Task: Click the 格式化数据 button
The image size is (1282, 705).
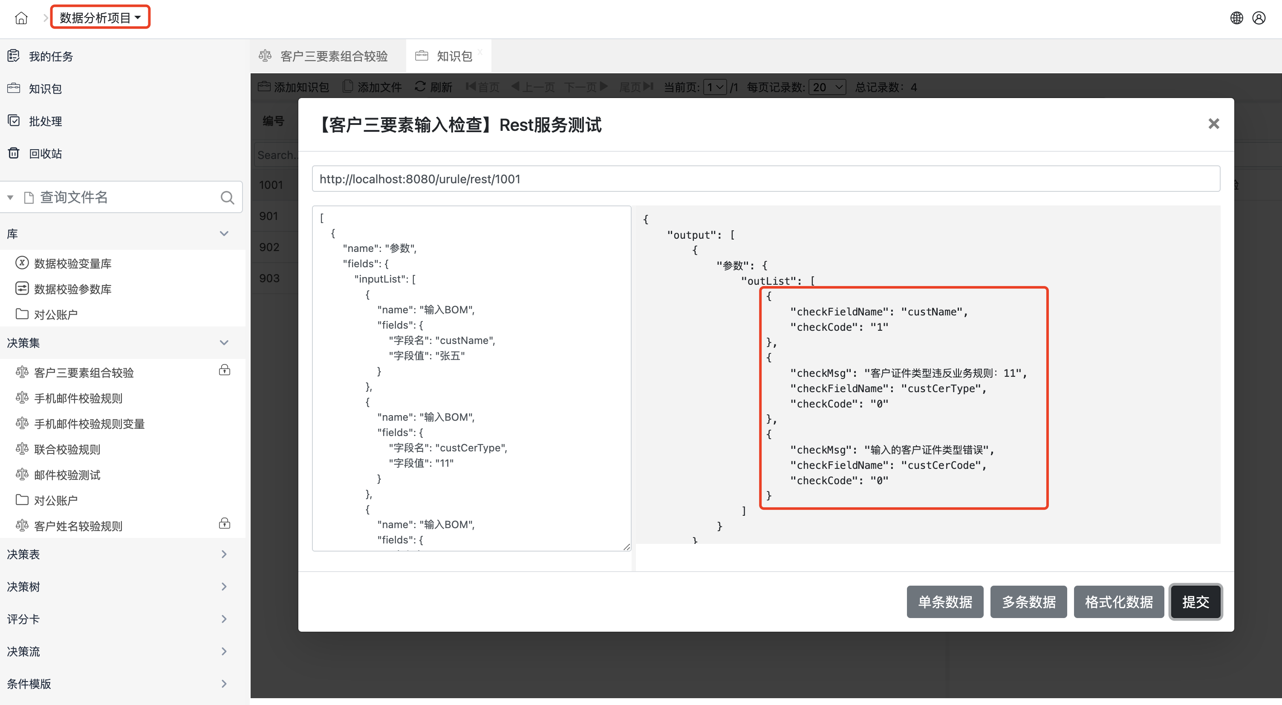Action: pos(1118,602)
